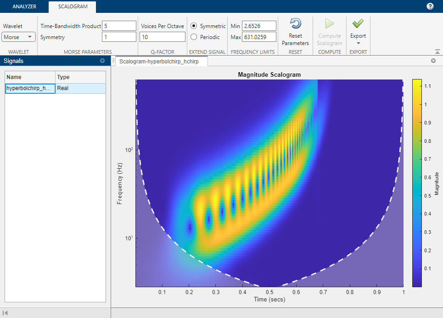Screen dimensions: 443x318
Task: Select the Periodic extend signal option
Action: click(x=194, y=37)
